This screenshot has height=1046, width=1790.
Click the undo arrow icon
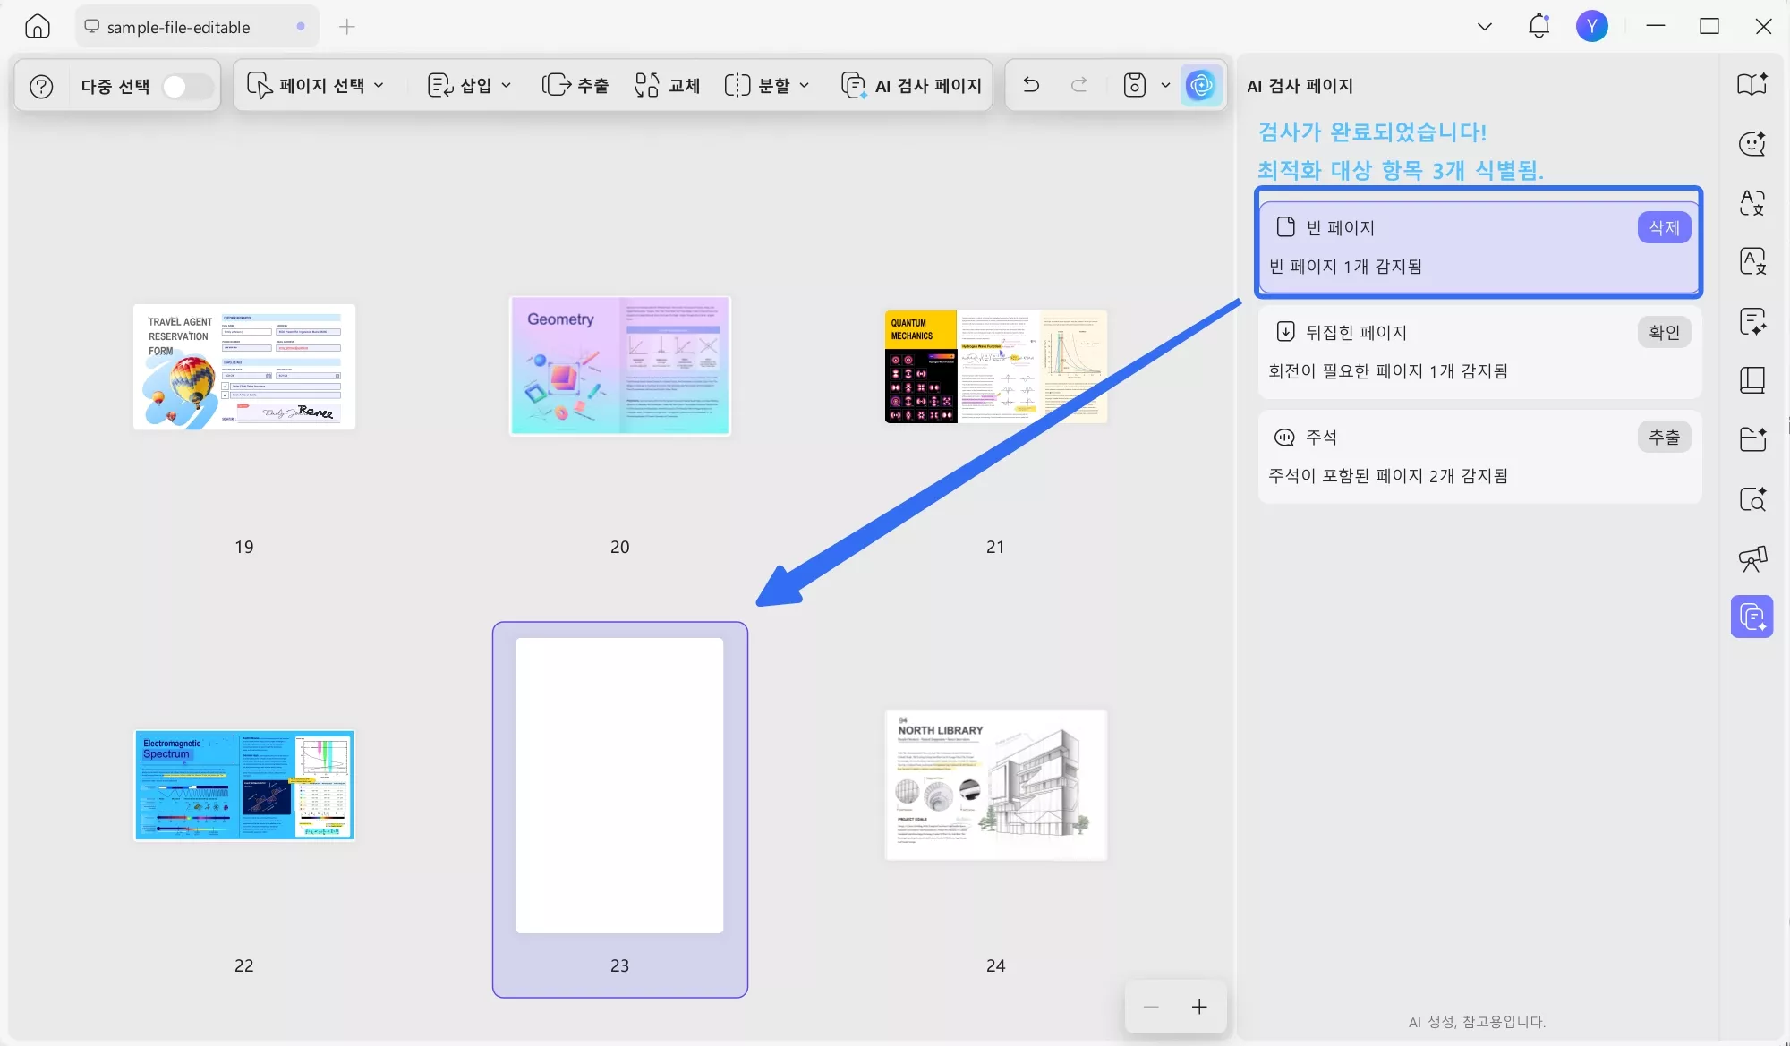pyautogui.click(x=1031, y=85)
